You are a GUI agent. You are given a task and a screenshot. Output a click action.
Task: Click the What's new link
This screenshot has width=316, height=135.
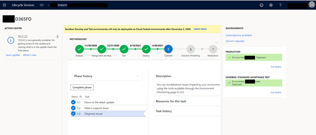coord(30,55)
